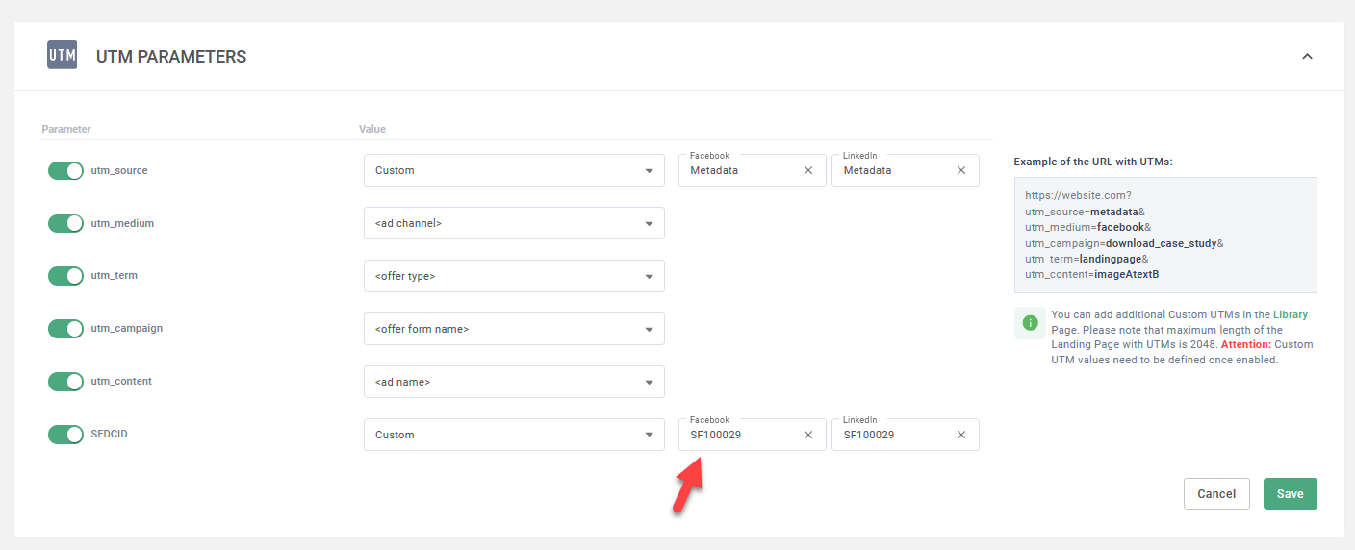The height and width of the screenshot is (550, 1355).
Task: Clear the SFDCID LinkedIn value
Action: tap(961, 435)
